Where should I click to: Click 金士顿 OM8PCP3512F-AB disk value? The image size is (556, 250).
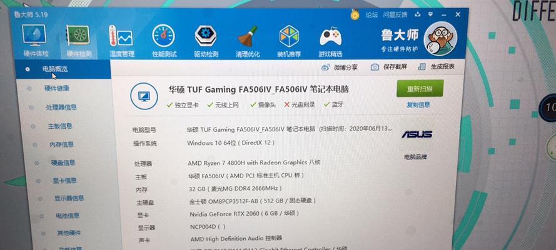coord(253,201)
